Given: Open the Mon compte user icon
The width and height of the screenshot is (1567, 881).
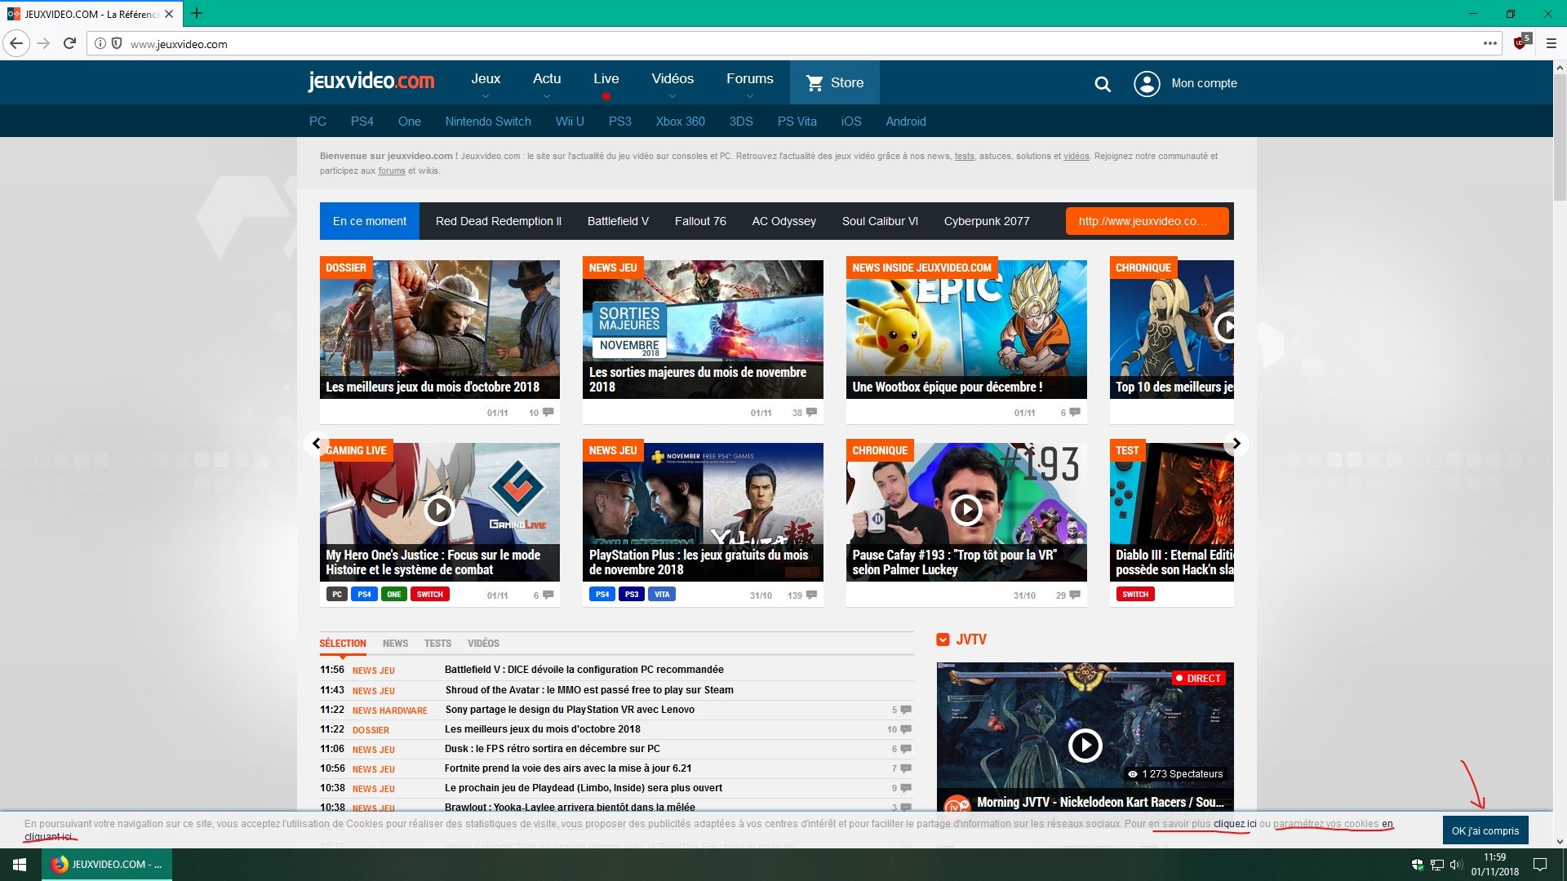Looking at the screenshot, I should (x=1147, y=83).
